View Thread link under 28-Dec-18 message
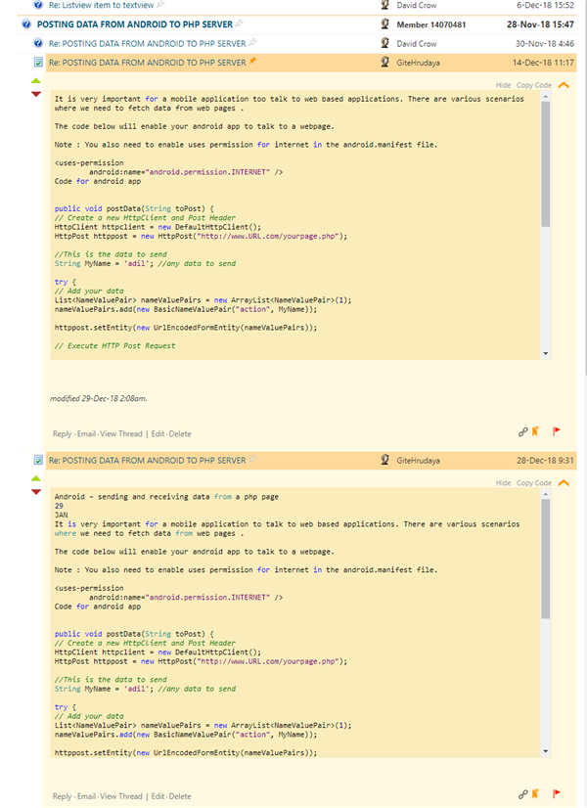587x808 pixels. tap(121, 796)
